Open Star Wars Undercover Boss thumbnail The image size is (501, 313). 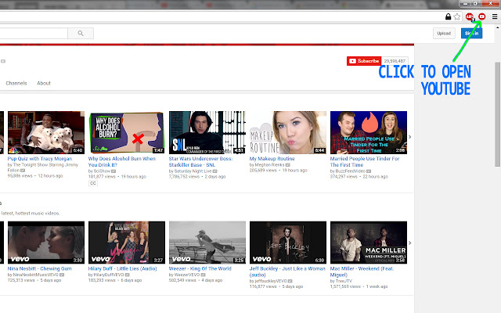207,132
